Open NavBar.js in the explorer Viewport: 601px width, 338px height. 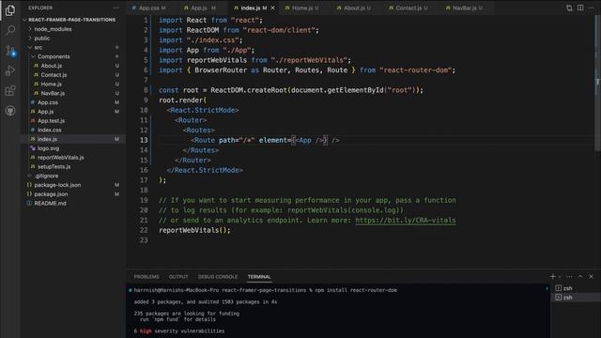point(53,94)
